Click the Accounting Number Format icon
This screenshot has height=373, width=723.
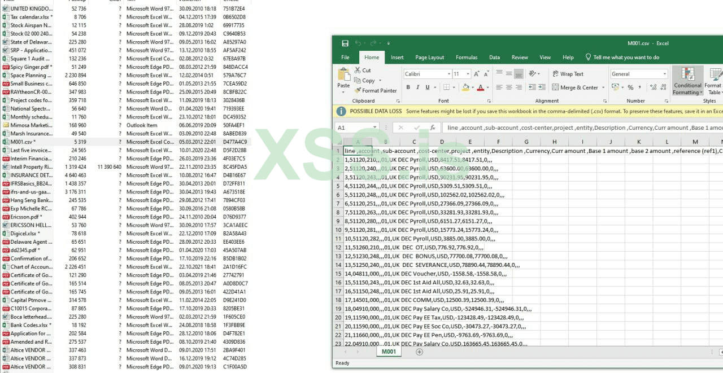click(616, 87)
